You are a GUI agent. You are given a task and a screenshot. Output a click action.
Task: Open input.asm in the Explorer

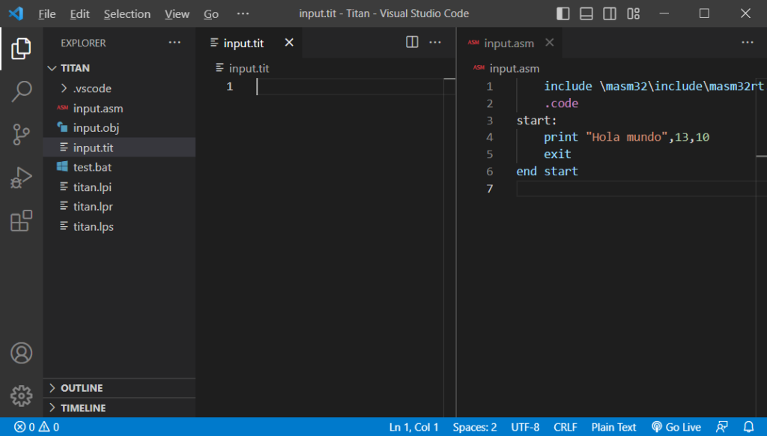[x=119, y=108]
